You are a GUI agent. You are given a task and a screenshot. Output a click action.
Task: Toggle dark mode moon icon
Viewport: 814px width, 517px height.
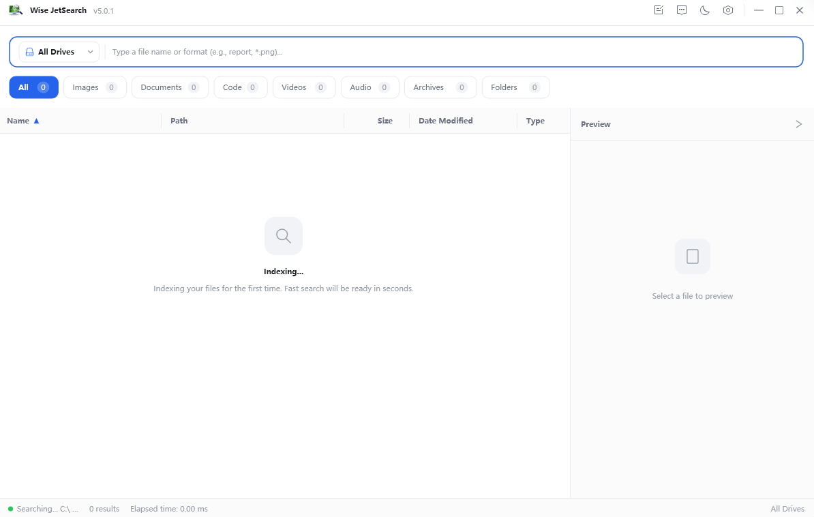pyautogui.click(x=704, y=10)
